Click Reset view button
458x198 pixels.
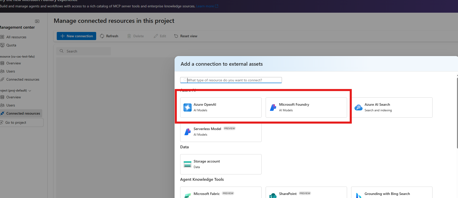click(x=186, y=36)
